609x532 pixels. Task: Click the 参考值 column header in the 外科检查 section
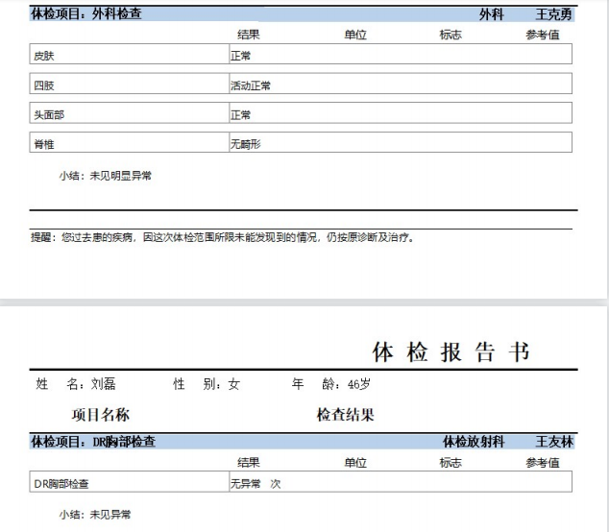[543, 35]
